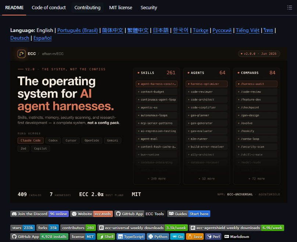Click agent-harness-constr skill row
Viewport: 297px width, 242px height.
pos(157,84)
